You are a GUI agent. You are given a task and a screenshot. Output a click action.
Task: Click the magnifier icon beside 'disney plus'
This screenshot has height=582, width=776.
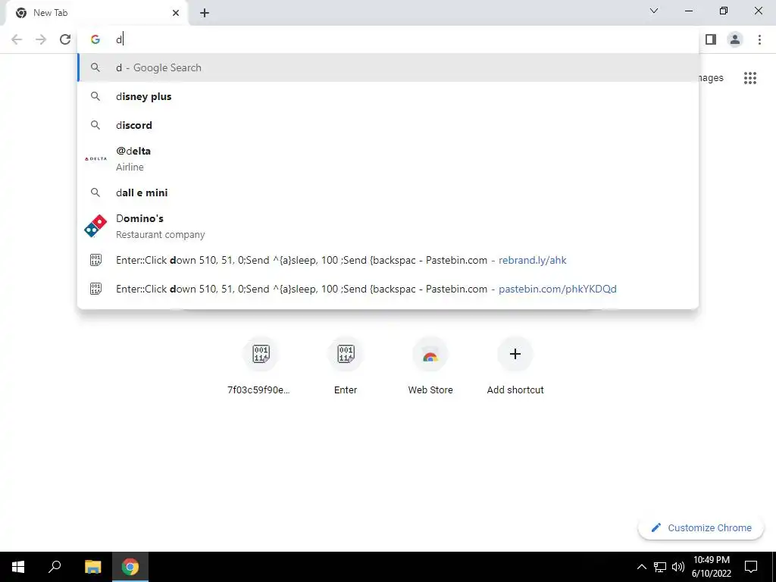tap(95, 96)
